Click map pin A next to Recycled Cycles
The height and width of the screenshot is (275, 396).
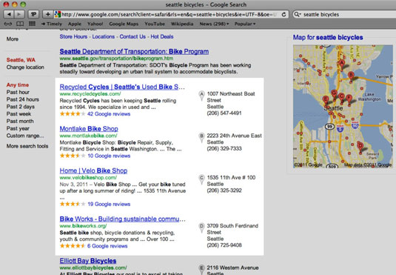point(201,96)
